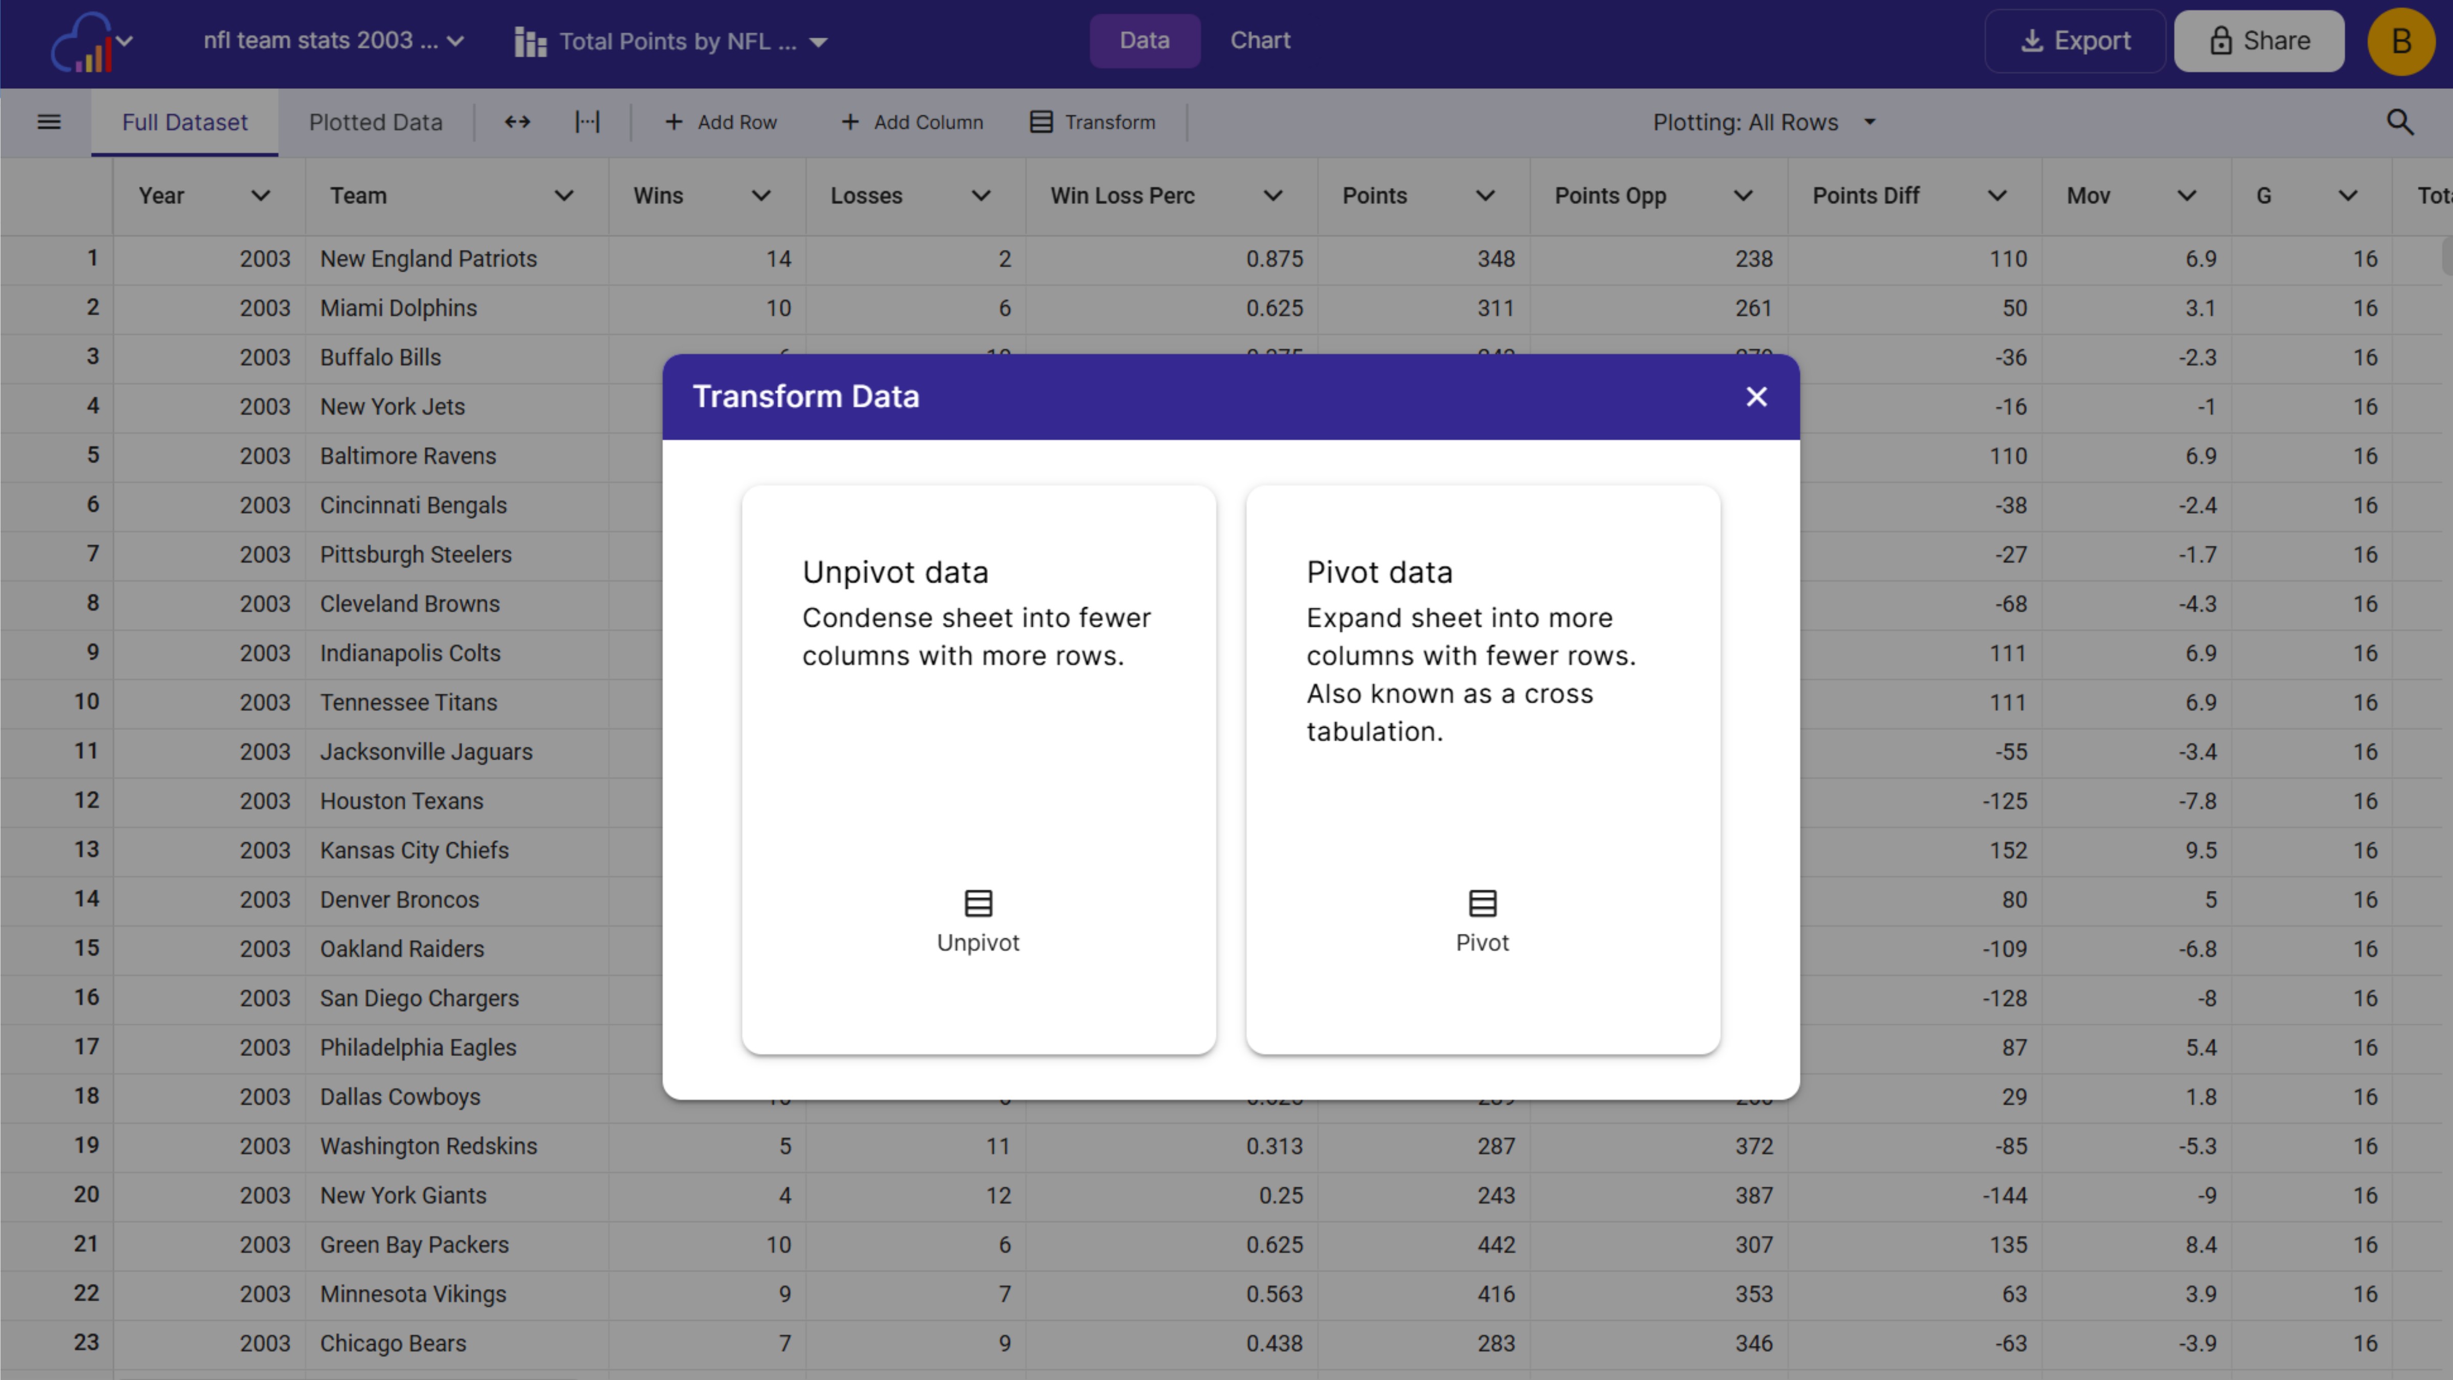Open the Team column dropdown

click(x=564, y=196)
